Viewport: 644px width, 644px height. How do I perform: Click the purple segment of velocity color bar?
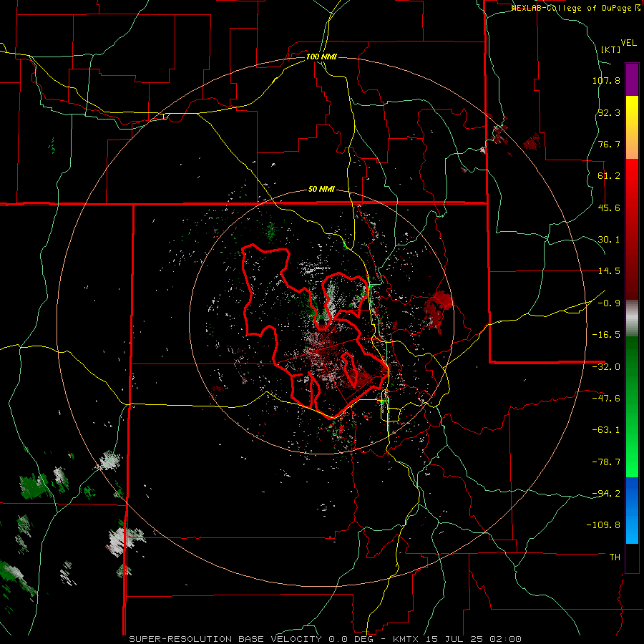click(x=632, y=79)
